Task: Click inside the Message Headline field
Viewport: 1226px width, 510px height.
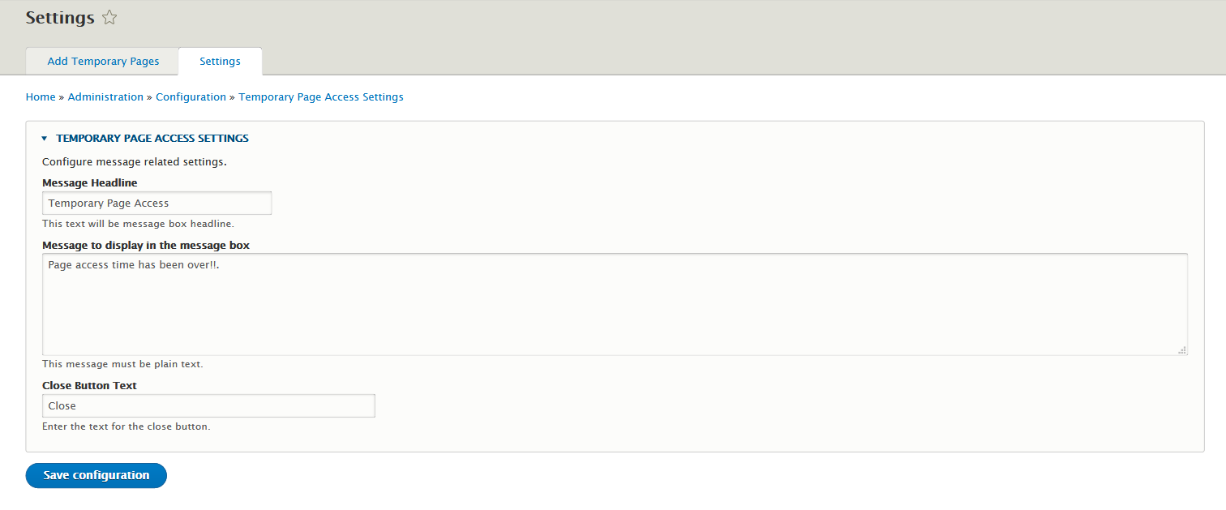Action: (x=156, y=203)
